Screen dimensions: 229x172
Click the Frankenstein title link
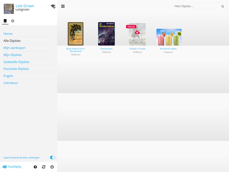pos(107,49)
